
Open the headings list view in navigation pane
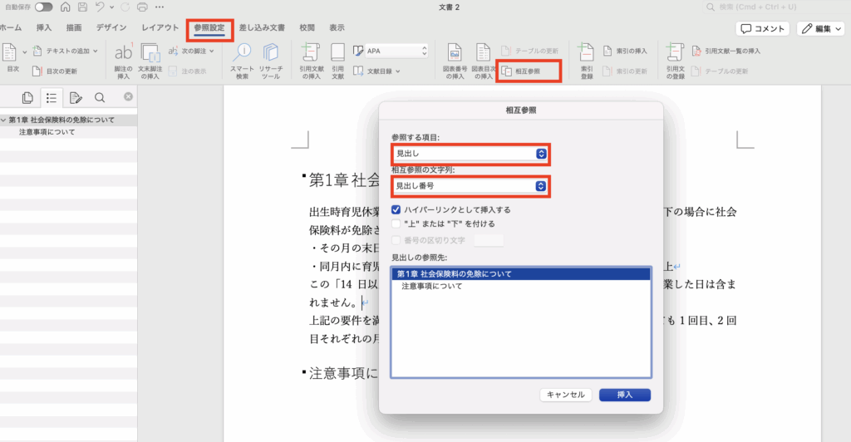pos(51,98)
